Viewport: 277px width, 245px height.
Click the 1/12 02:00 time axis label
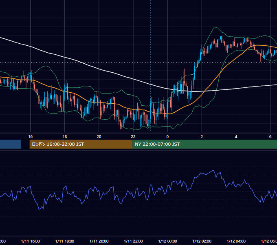[x=202, y=241]
